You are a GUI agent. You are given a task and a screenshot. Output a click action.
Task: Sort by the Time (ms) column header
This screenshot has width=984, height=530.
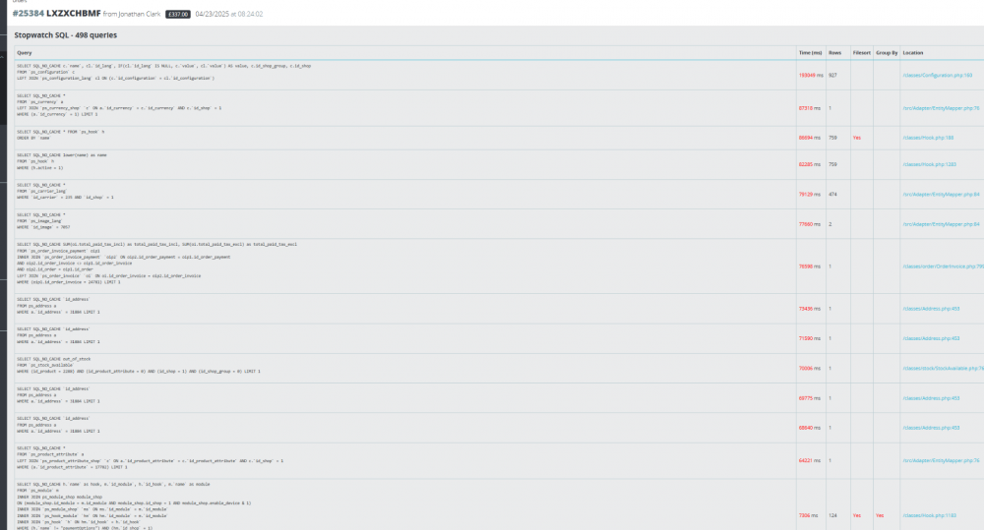810,53
